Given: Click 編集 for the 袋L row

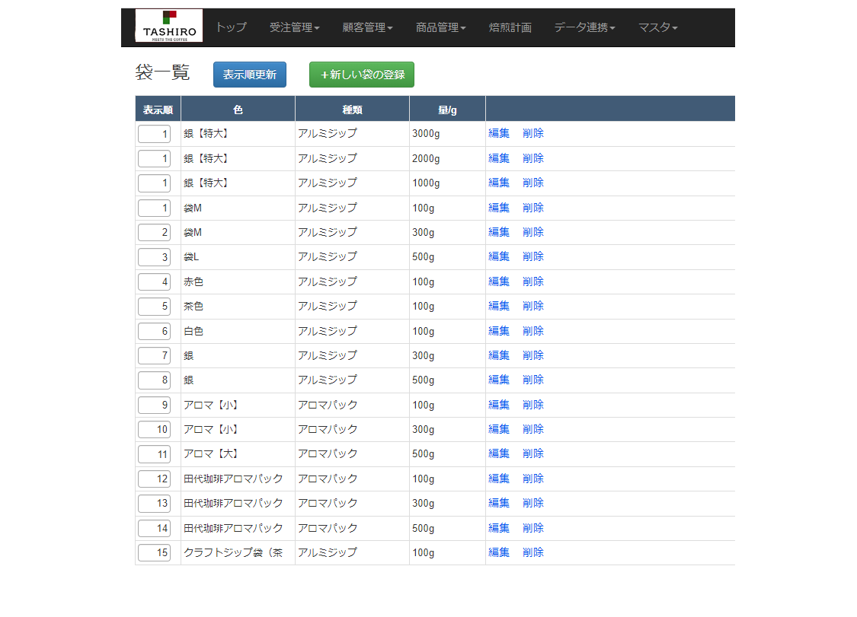Looking at the screenshot, I should [498, 256].
